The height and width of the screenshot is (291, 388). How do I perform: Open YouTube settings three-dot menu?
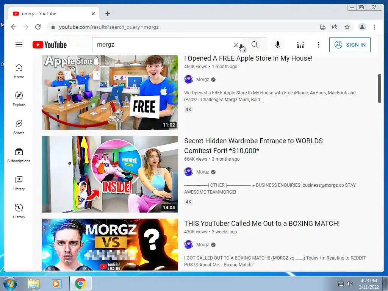click(319, 45)
